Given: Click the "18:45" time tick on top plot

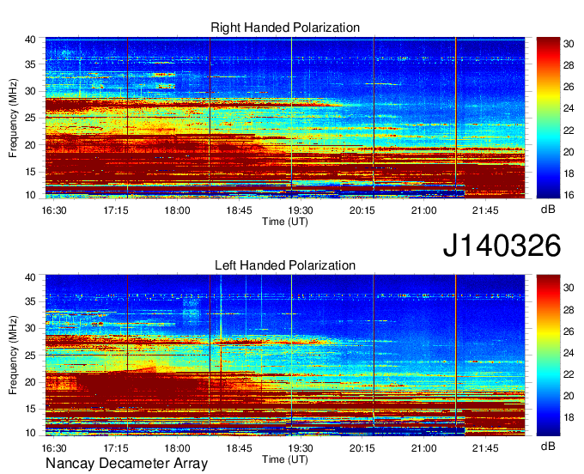Looking at the screenshot, I should [239, 210].
